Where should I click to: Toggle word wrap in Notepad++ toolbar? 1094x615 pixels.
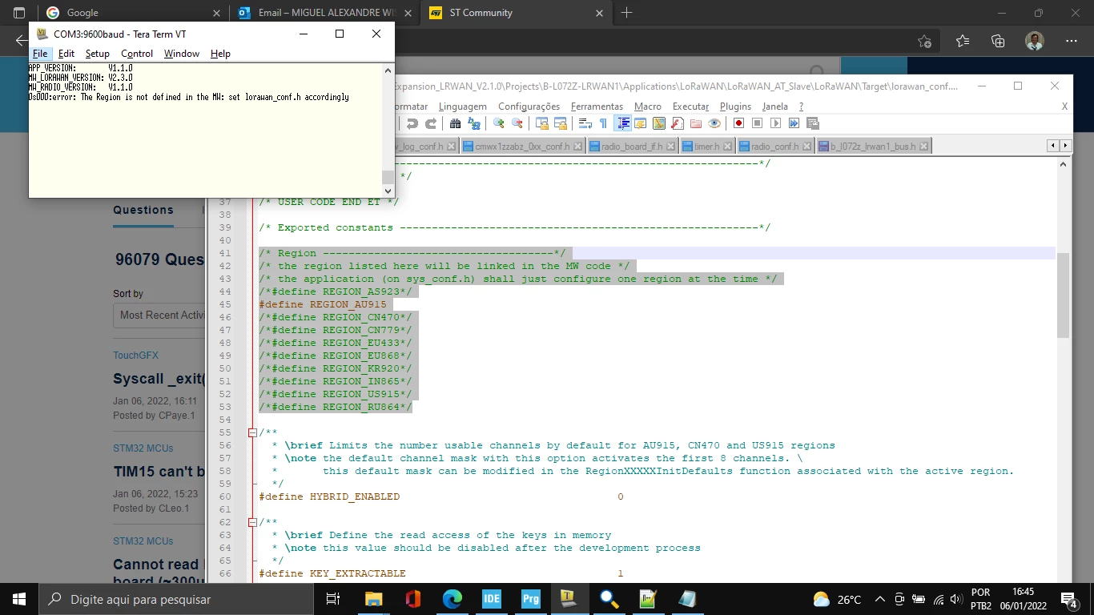point(585,123)
